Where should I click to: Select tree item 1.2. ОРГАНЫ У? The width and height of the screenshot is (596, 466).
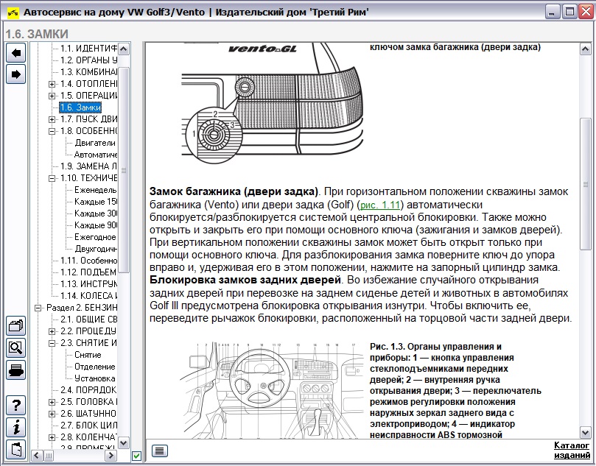click(x=88, y=60)
